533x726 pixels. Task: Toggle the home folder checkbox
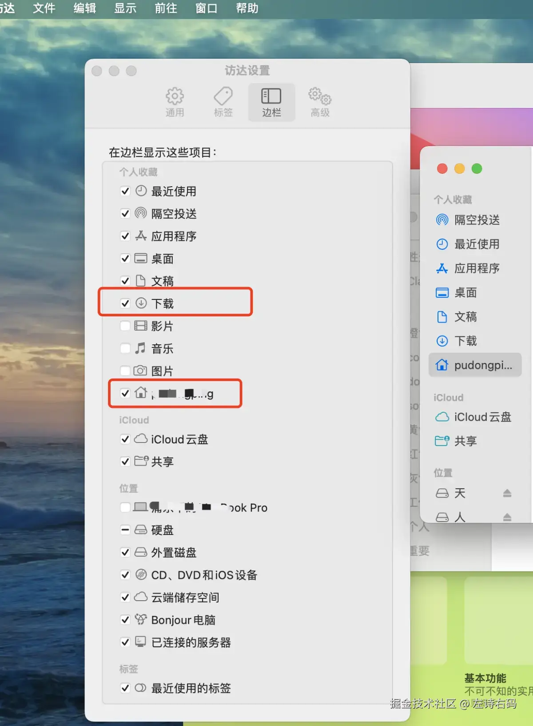(125, 393)
